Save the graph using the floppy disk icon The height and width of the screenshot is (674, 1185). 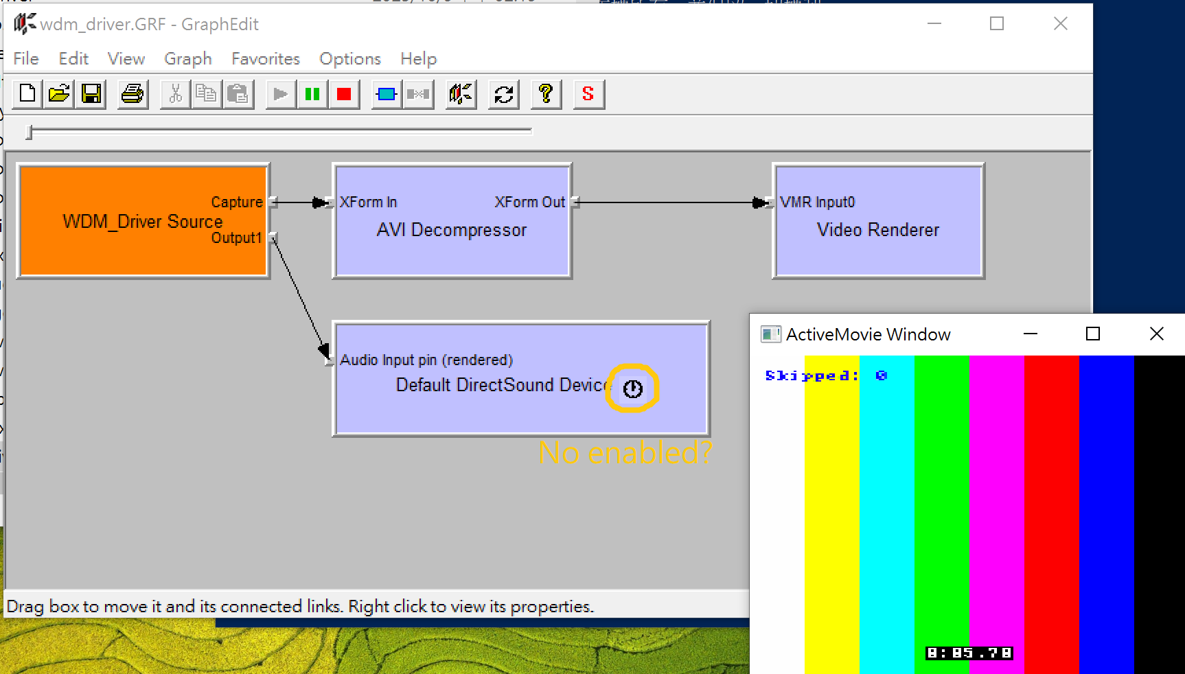pos(91,94)
